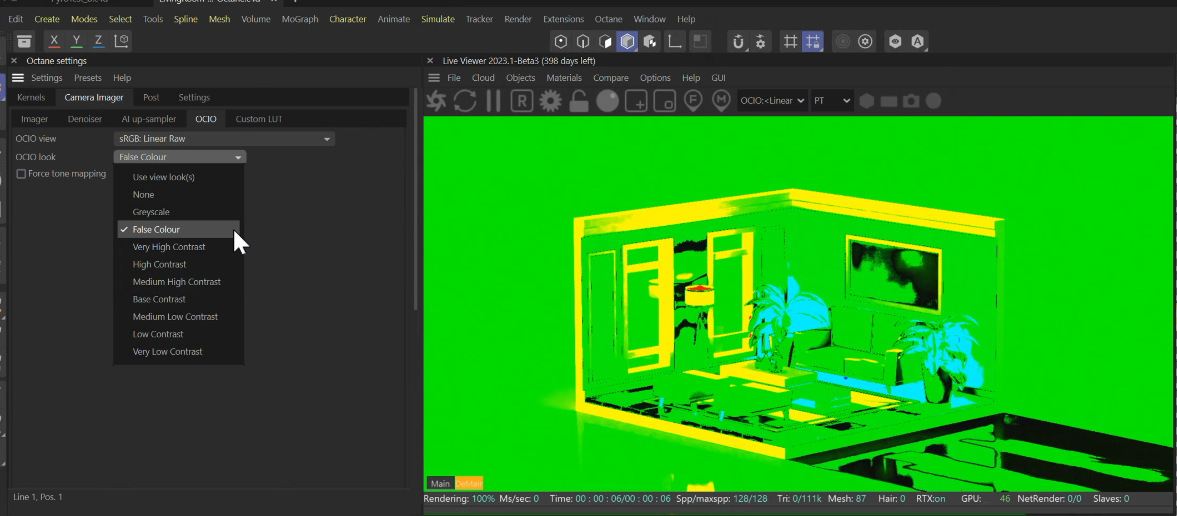Toggle Z axis lock
The height and width of the screenshot is (516, 1177).
pyautogui.click(x=98, y=41)
